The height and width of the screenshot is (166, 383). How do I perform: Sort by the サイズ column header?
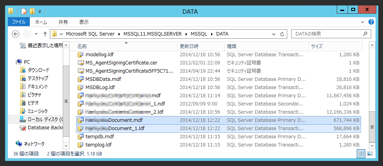click(x=336, y=46)
